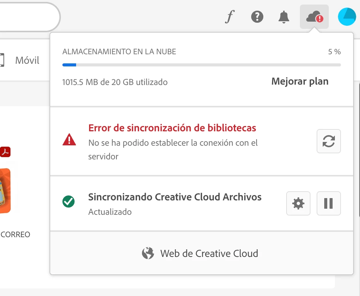Click the search input field
Viewport: 360px width, 296px height.
29,17
